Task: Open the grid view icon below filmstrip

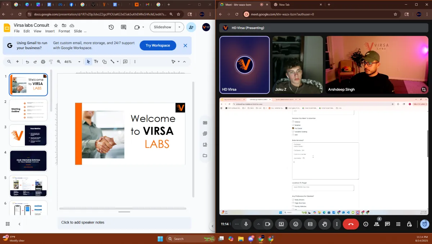Action: (8, 224)
